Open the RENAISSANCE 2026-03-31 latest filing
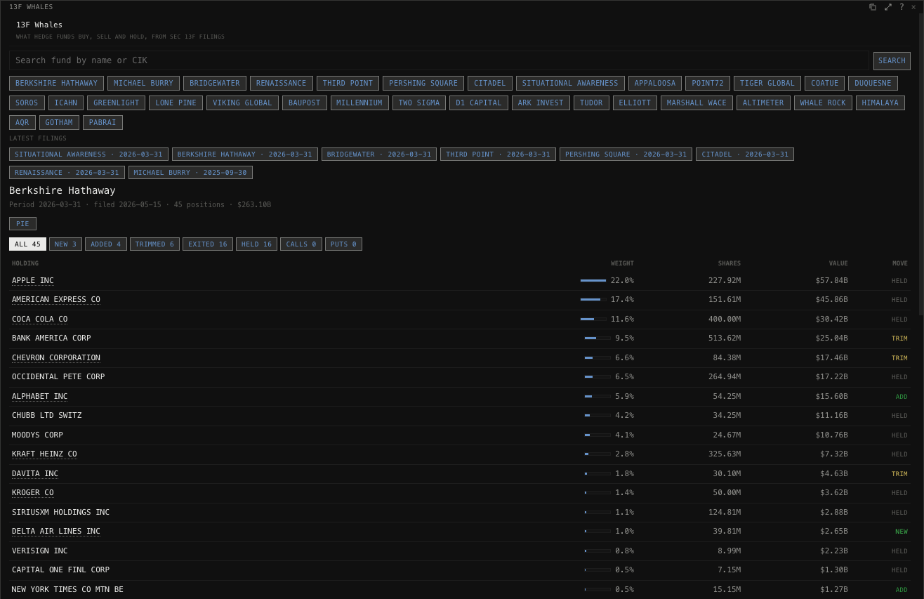This screenshot has width=924, height=599. pyautogui.click(x=67, y=173)
